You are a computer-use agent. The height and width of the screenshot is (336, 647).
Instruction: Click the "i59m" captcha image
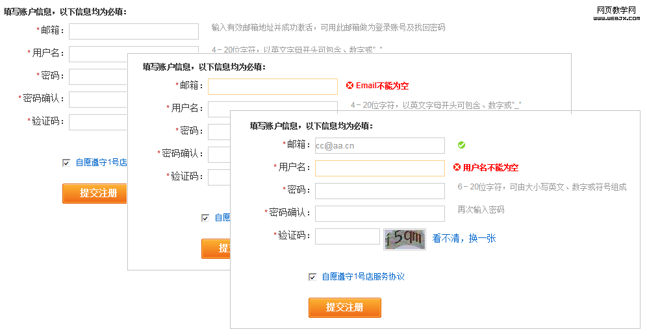(404, 239)
